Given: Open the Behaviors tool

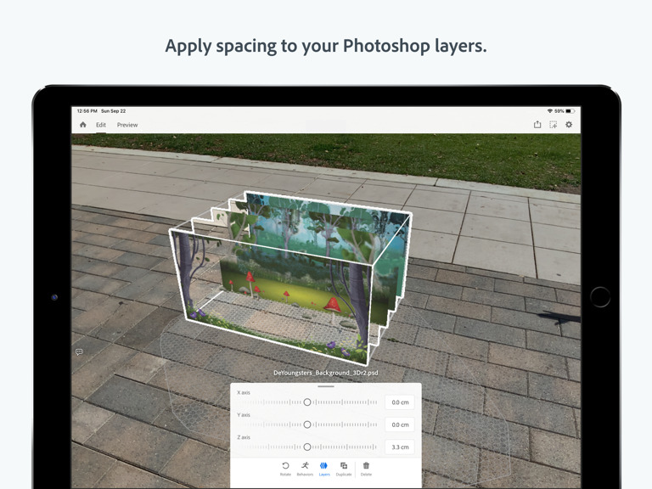Looking at the screenshot, I should [305, 468].
